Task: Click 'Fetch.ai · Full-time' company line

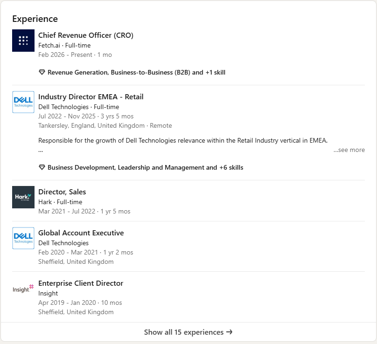Action: 64,45
